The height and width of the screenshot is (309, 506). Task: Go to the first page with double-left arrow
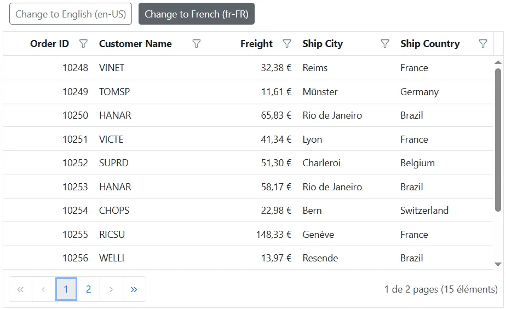click(20, 289)
